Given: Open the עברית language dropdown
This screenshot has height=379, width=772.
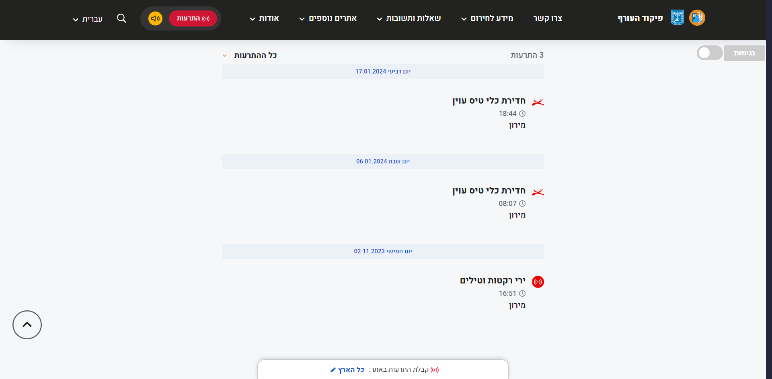Looking at the screenshot, I should click(x=88, y=19).
